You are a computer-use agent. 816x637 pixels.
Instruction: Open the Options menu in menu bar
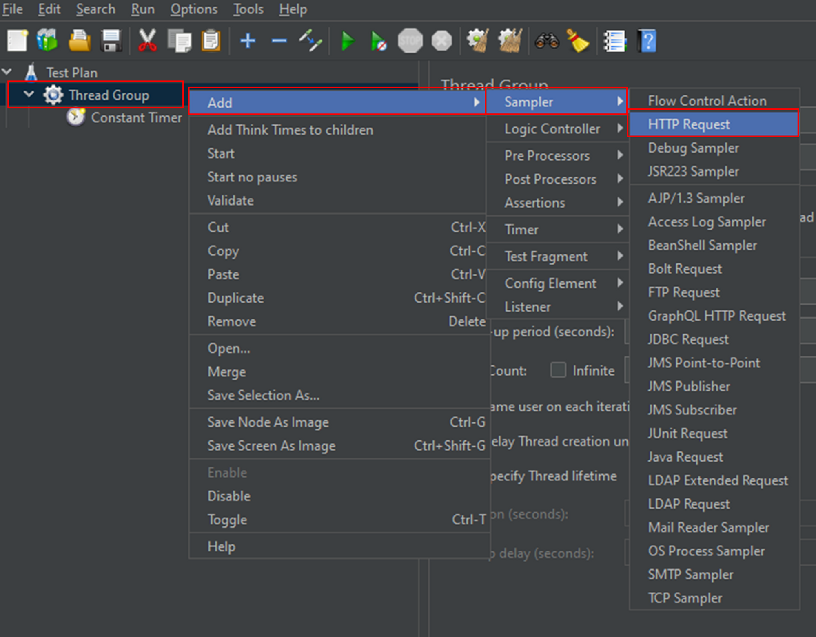click(x=194, y=9)
